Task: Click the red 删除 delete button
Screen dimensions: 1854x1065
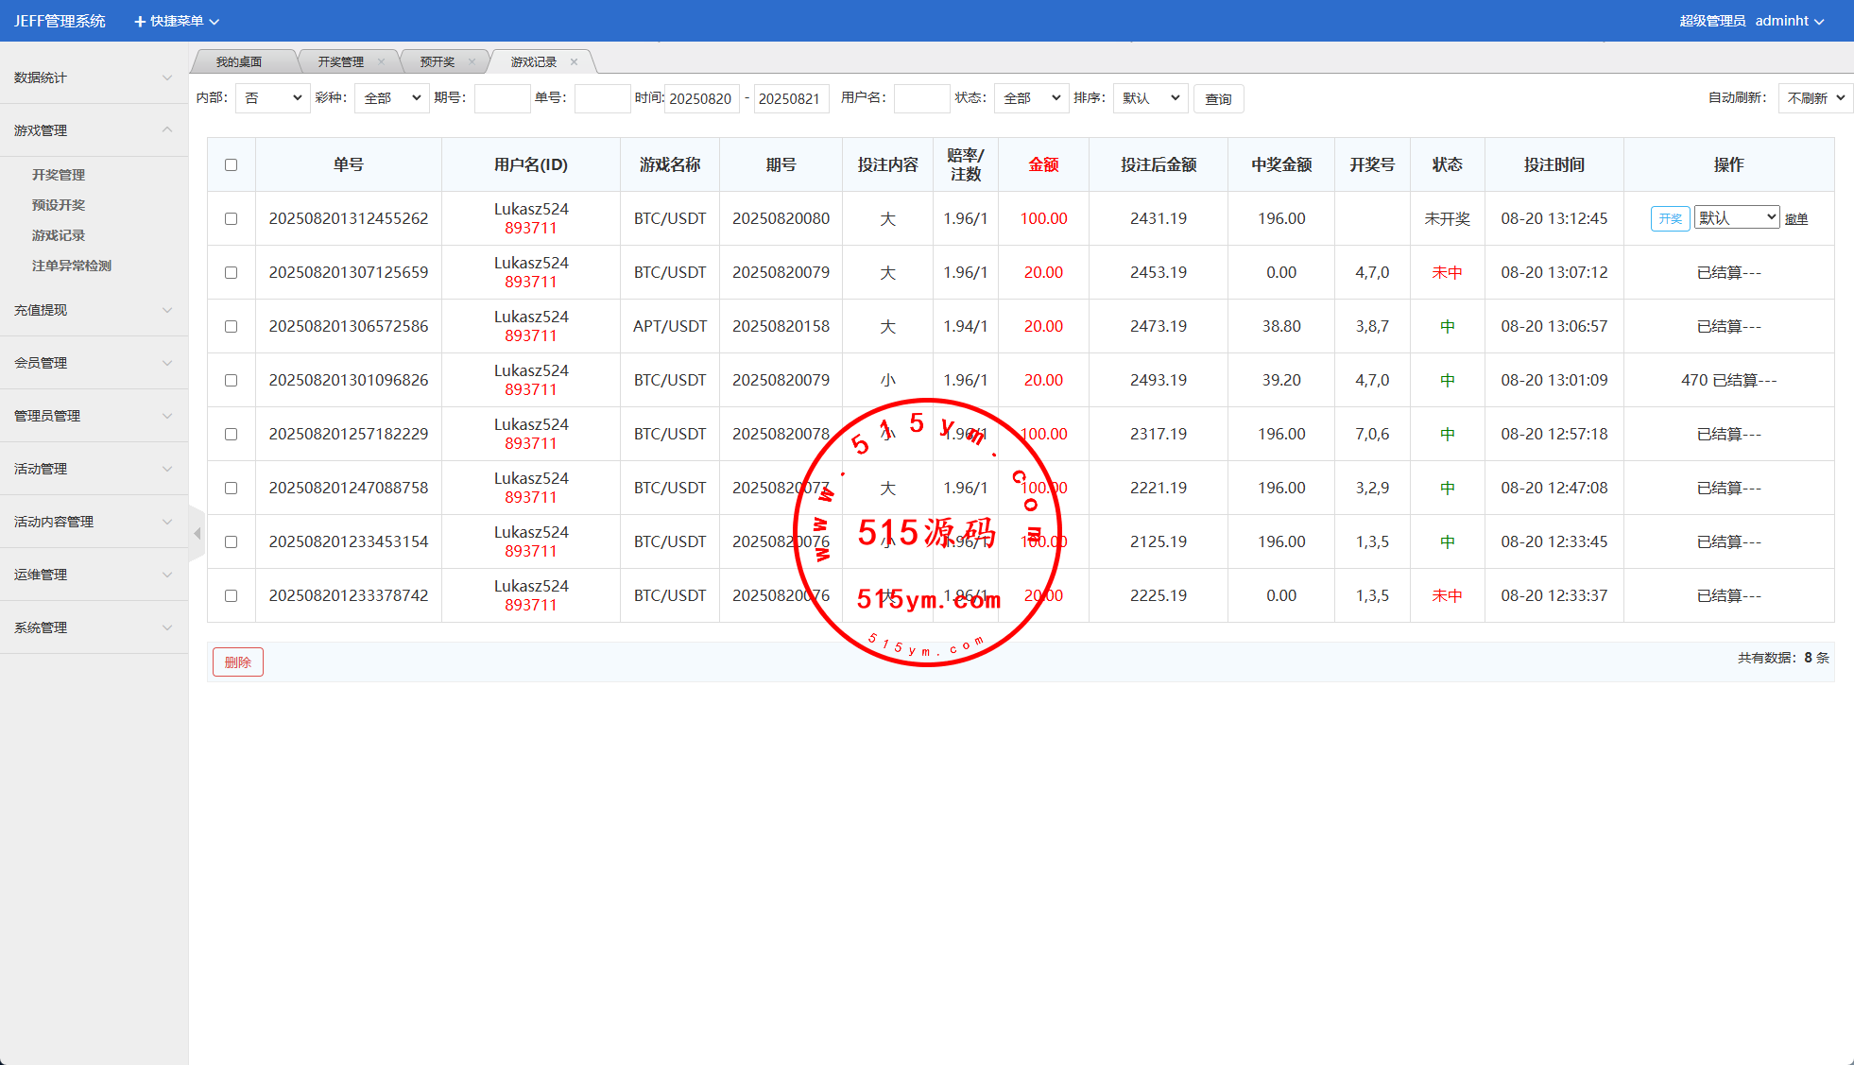Action: [238, 662]
